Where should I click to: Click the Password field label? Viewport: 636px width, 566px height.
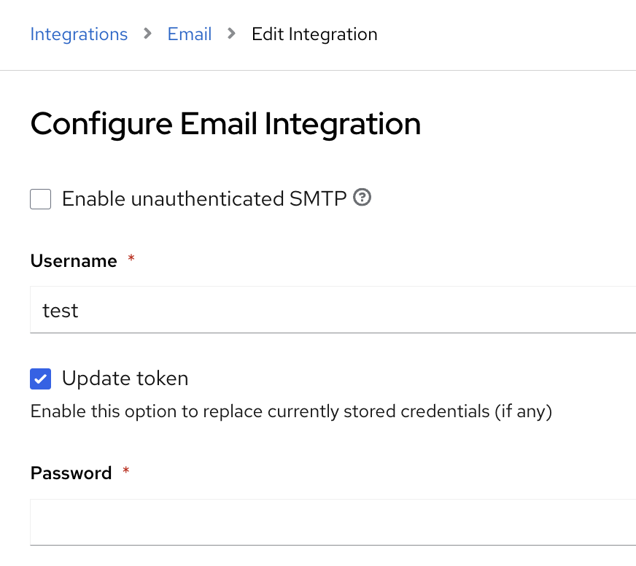pyautogui.click(x=71, y=473)
